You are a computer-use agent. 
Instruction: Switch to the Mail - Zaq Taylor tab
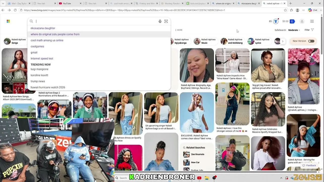[x=19, y=4]
